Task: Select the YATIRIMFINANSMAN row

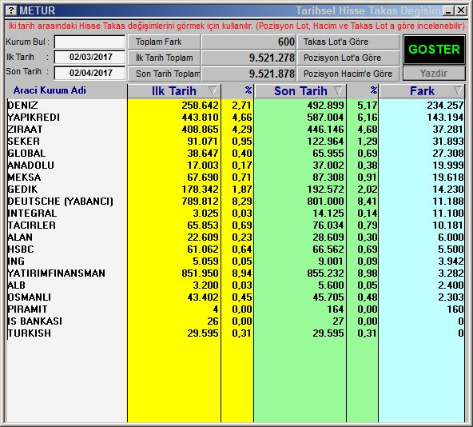Action: (x=235, y=273)
